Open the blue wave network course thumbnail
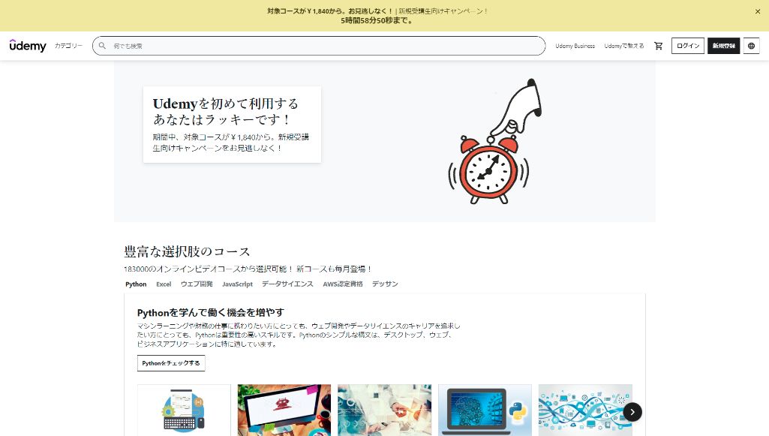This screenshot has width=769, height=436. tap(585, 410)
